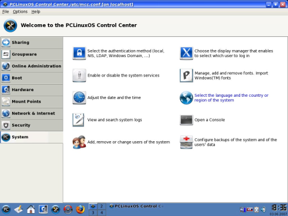Open the system logs notepad icon
The height and width of the screenshot is (216, 288).
pyautogui.click(x=78, y=120)
